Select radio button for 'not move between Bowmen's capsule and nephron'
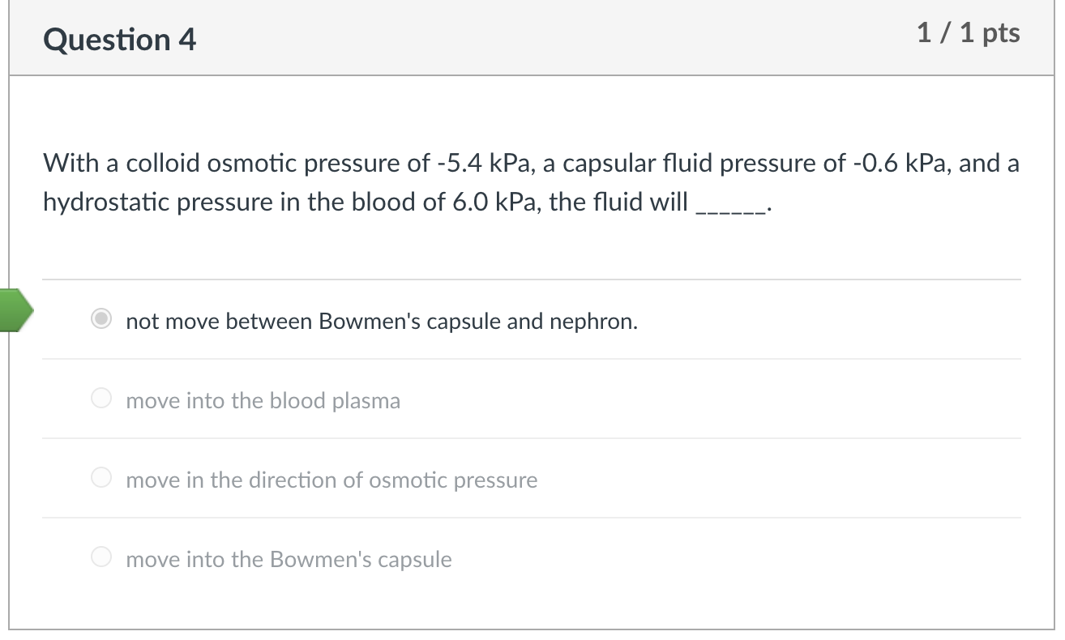 tap(101, 319)
